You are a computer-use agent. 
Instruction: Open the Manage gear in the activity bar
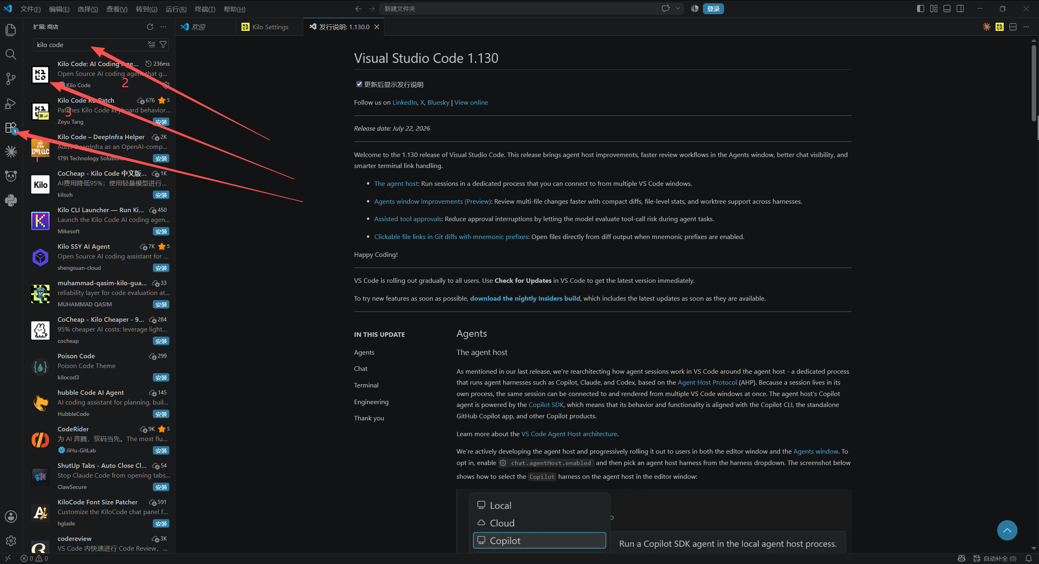click(11, 540)
